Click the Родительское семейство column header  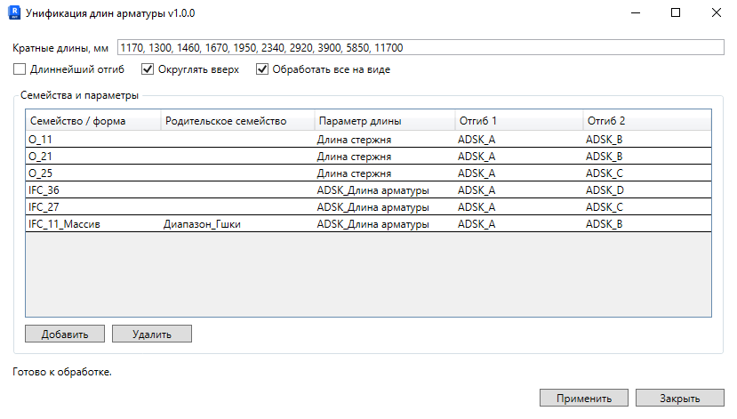pos(237,121)
